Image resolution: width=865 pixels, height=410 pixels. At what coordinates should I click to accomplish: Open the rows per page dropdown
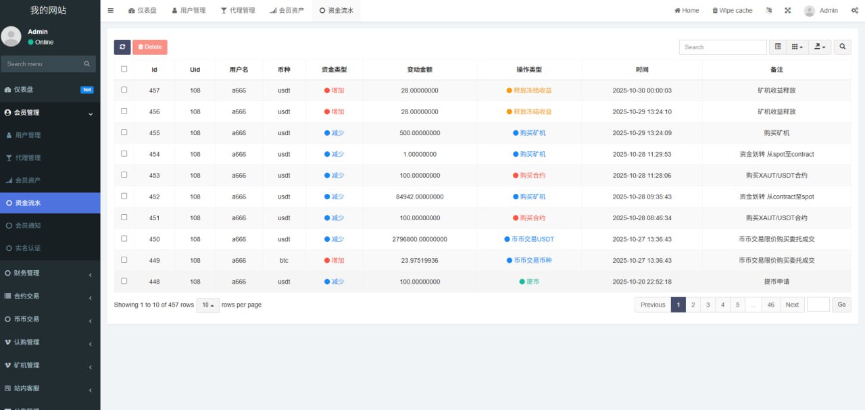click(x=207, y=305)
